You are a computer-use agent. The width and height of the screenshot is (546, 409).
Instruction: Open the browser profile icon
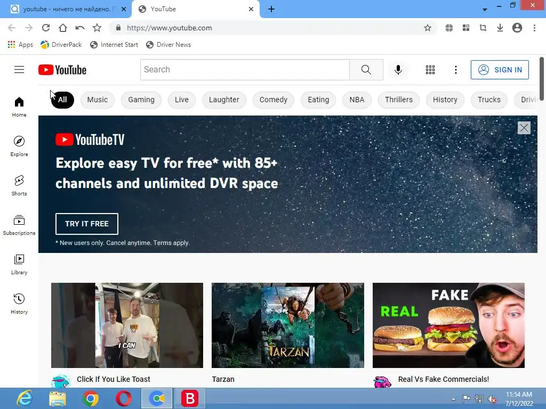517,28
